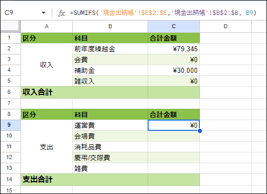The image size is (267, 194).
Task: Click the 区分 header cell in row 8
Action: click(47, 114)
